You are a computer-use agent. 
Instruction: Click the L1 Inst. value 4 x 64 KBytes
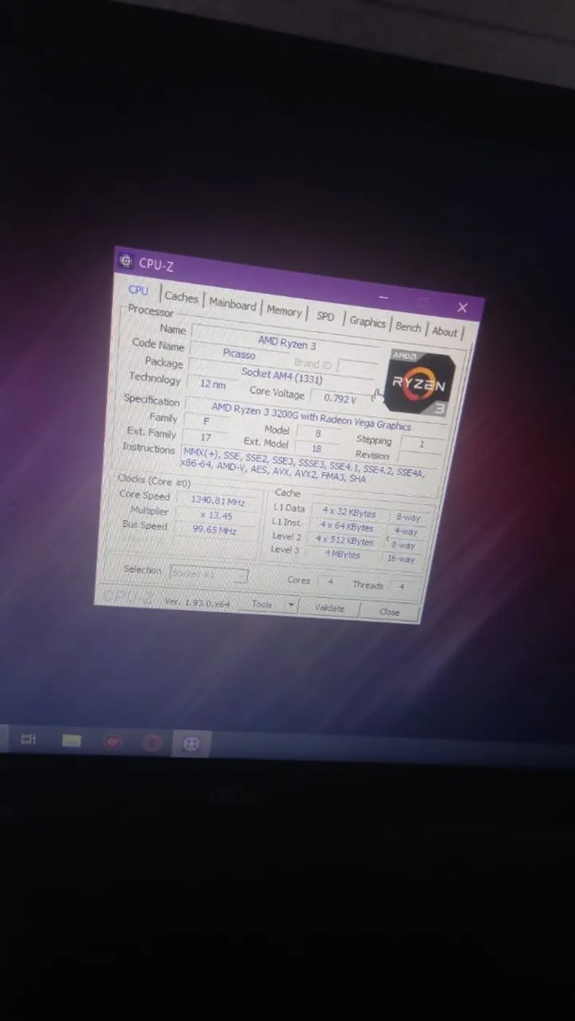click(x=347, y=527)
